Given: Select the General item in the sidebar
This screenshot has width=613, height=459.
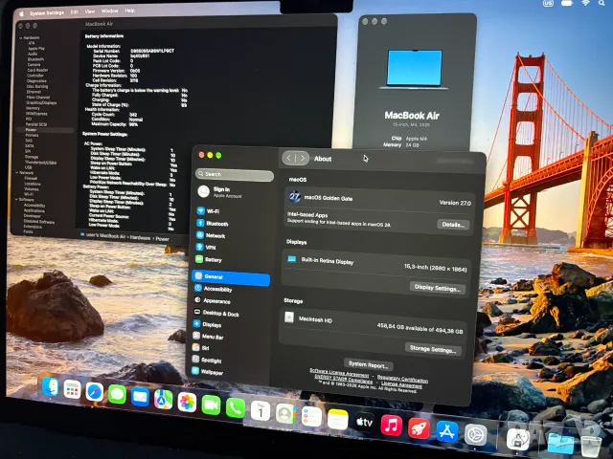Looking at the screenshot, I should pyautogui.click(x=231, y=277).
